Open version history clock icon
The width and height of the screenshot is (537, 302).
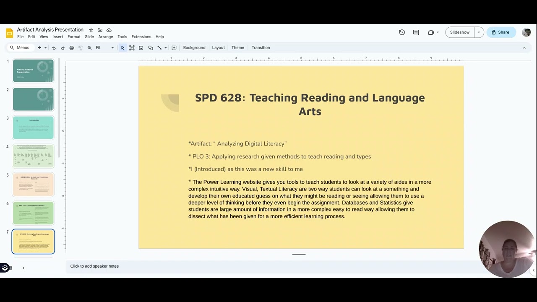coord(402,32)
